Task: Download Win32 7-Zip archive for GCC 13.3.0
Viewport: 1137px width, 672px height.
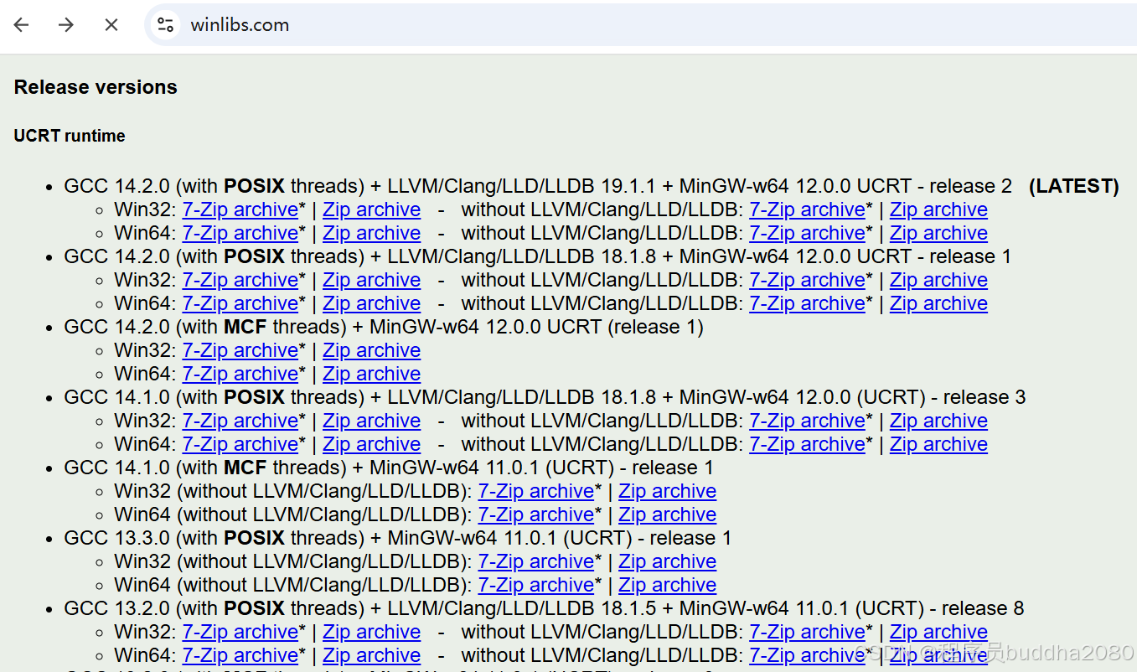Action: coord(536,561)
